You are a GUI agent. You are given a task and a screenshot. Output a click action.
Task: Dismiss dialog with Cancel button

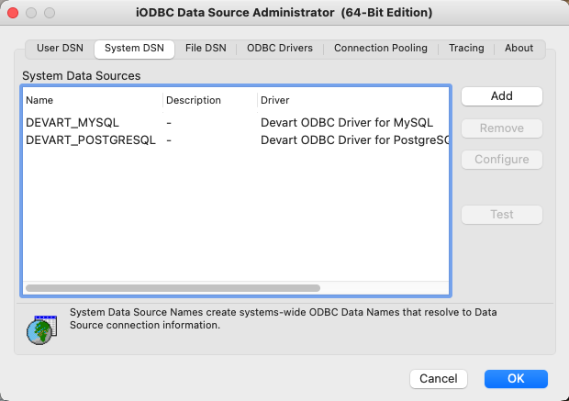click(439, 379)
